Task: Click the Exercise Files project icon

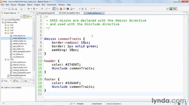Action: 6,22
